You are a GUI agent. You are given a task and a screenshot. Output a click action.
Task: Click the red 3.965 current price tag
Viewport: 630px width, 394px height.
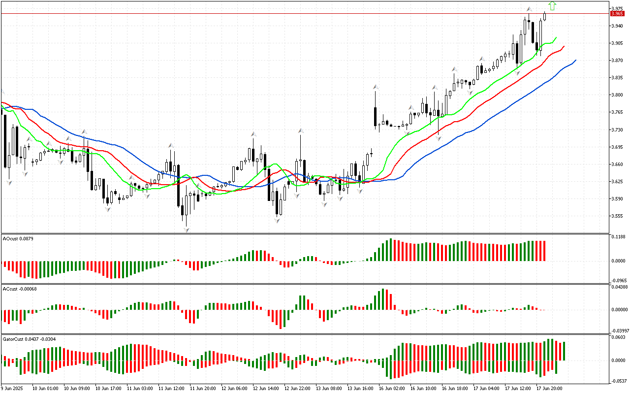617,14
